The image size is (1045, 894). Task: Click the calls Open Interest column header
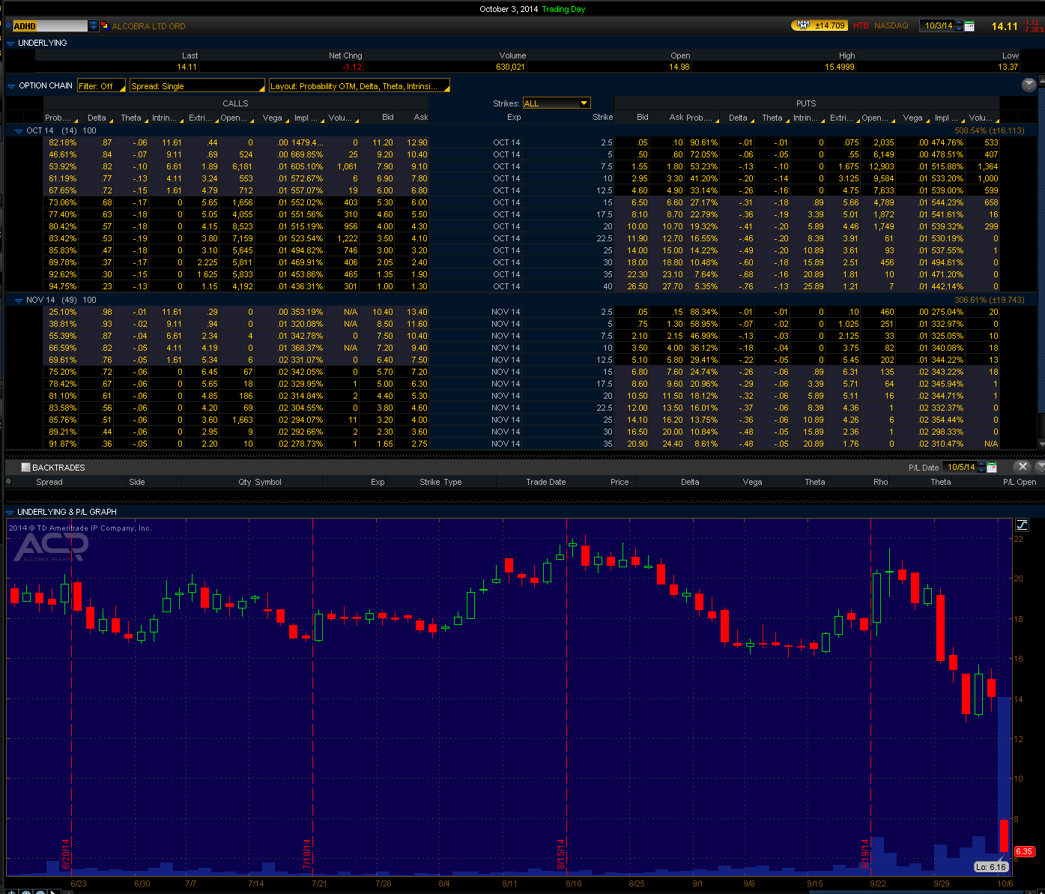(x=235, y=118)
